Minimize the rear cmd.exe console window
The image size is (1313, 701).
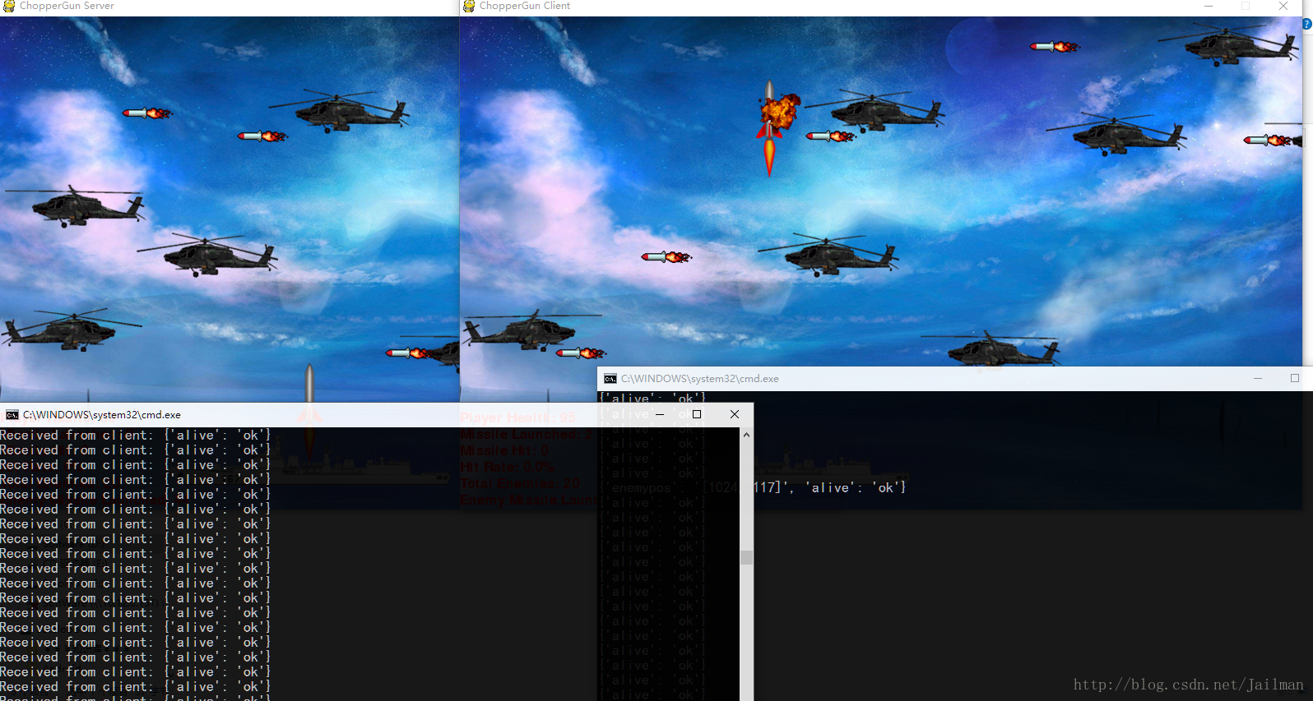pyautogui.click(x=1258, y=378)
